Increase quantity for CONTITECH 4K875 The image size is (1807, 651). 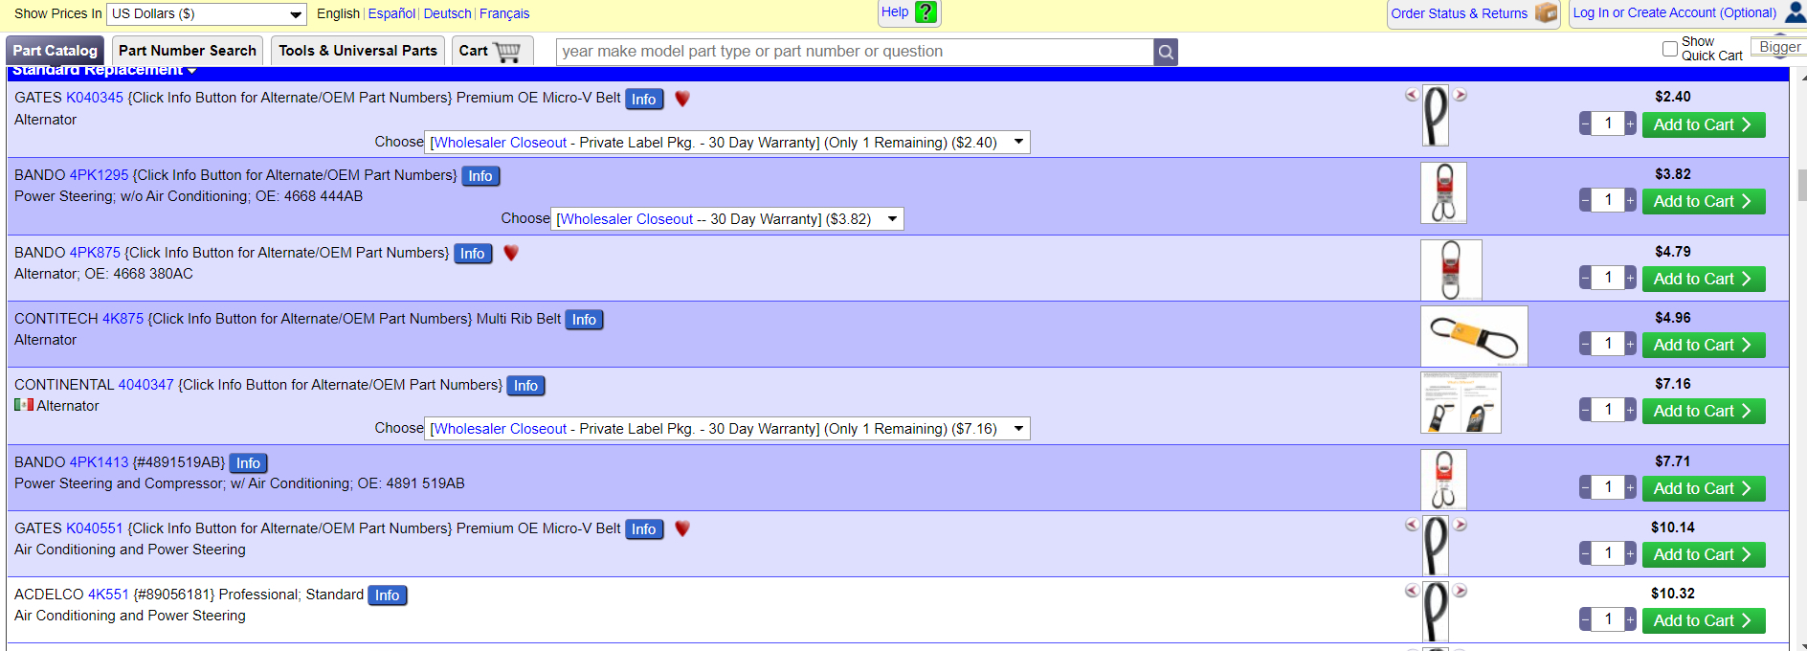1630,344
